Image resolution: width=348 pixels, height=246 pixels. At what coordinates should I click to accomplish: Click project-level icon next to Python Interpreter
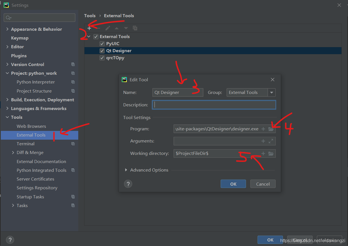pyautogui.click(x=73, y=82)
